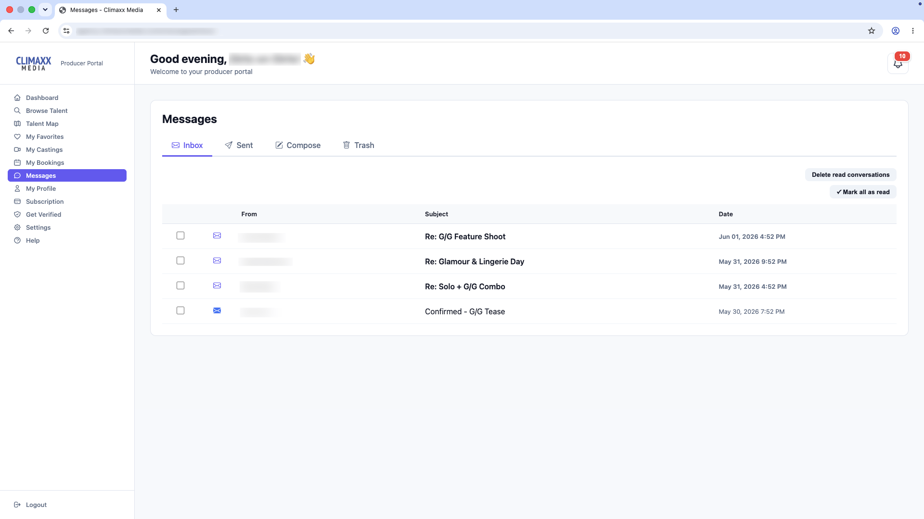Open Settings from the sidebar
The width and height of the screenshot is (924, 519).
pyautogui.click(x=67, y=227)
